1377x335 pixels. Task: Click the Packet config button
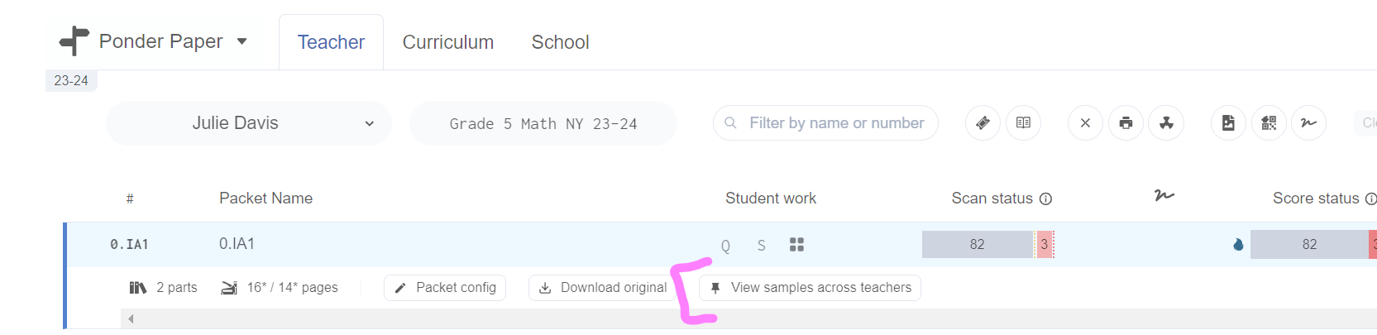click(445, 288)
